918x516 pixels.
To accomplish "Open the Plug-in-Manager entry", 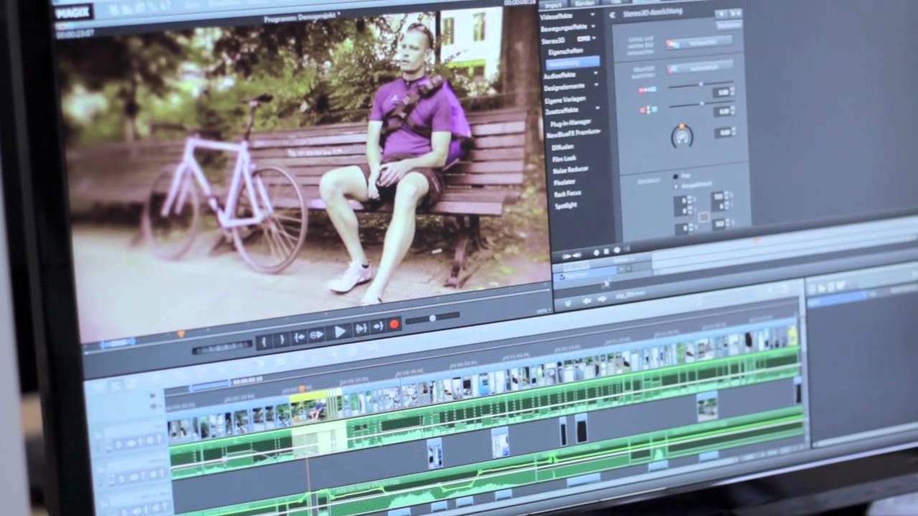I will click(x=570, y=124).
